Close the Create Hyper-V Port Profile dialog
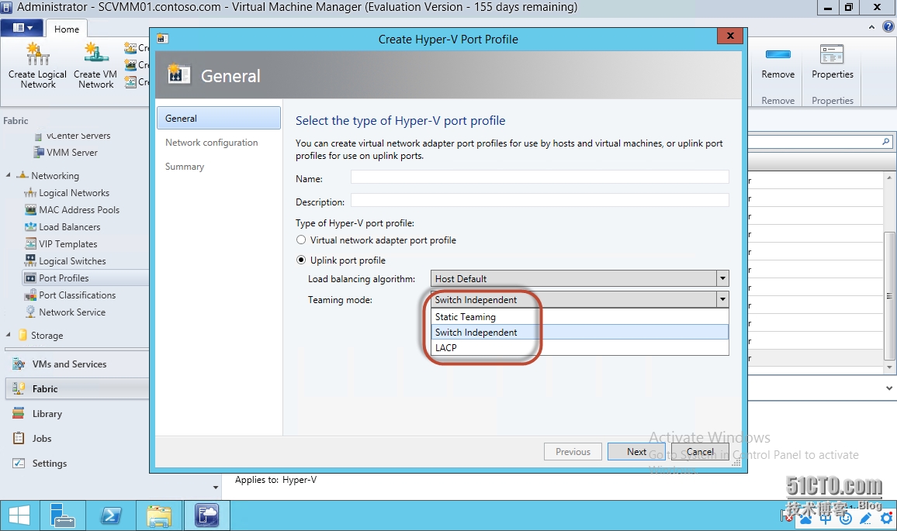 [730, 36]
